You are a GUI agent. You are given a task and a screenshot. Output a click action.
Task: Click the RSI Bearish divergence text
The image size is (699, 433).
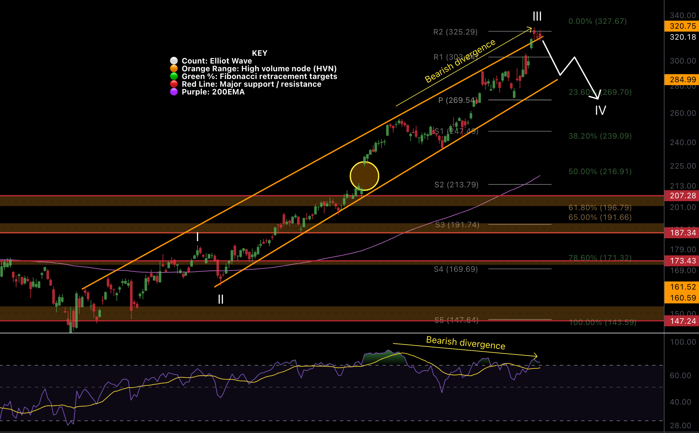(x=465, y=343)
